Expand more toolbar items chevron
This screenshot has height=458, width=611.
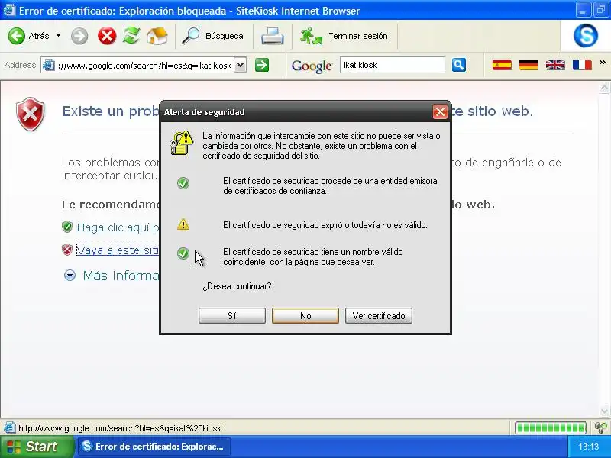coord(603,63)
